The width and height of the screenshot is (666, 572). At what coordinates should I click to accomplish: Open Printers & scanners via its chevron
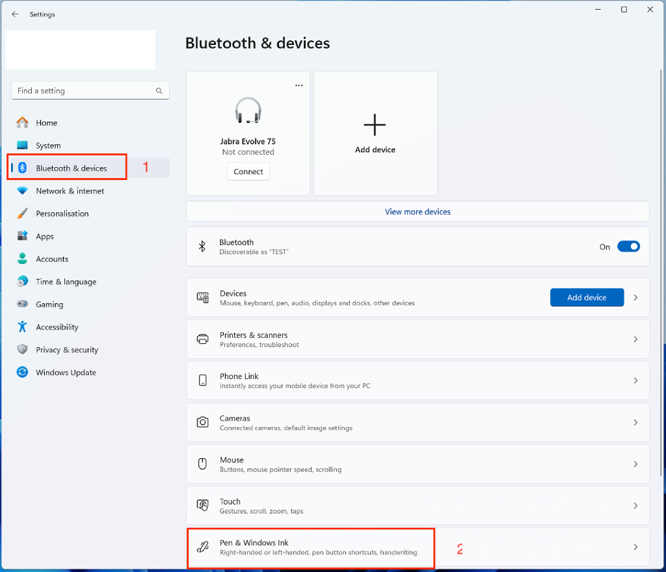(635, 339)
